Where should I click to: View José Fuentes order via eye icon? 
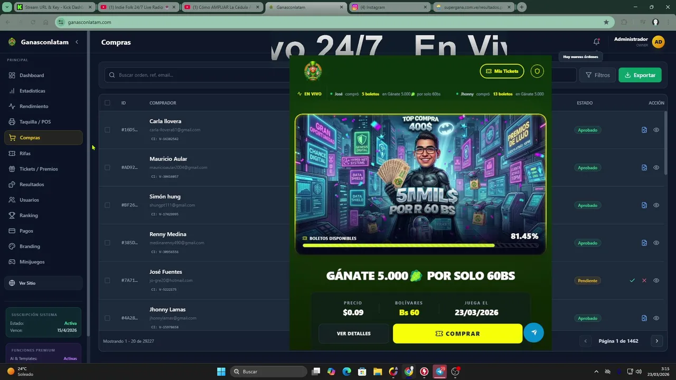click(656, 280)
